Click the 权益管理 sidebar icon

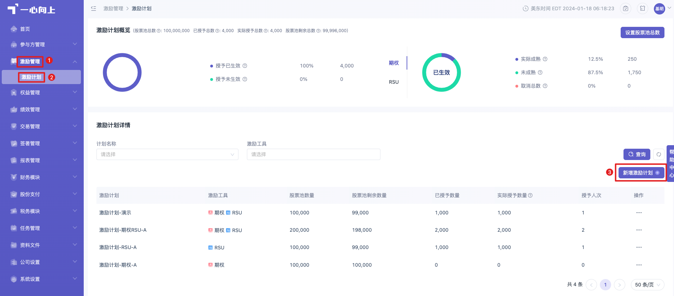tap(14, 93)
